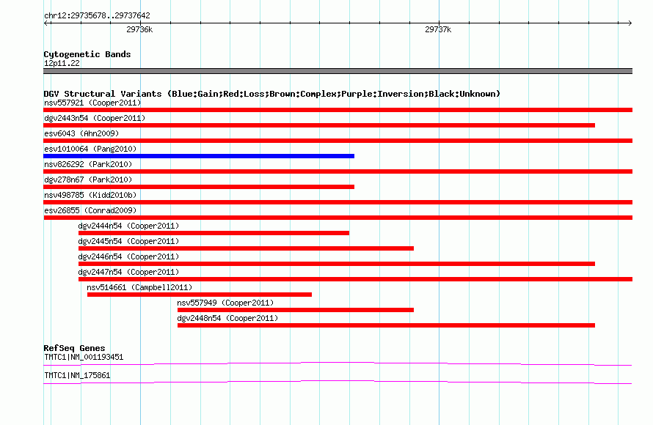Click the 29737k ruler position label
Image resolution: width=653 pixels, height=425 pixels.
pyautogui.click(x=438, y=29)
